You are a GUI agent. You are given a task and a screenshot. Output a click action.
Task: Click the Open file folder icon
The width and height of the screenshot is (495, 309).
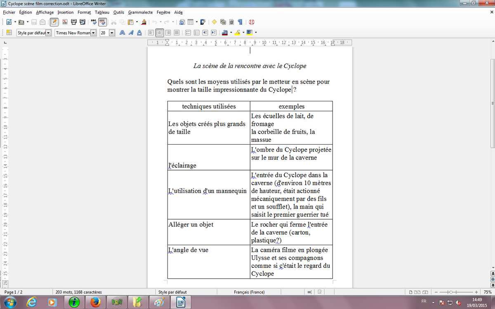[x=21, y=22]
